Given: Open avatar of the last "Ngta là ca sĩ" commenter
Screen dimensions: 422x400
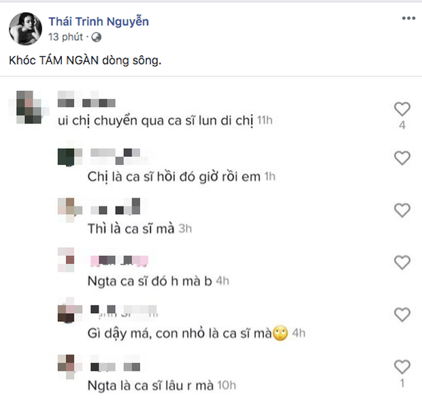Looking at the screenshot, I should click(68, 365).
